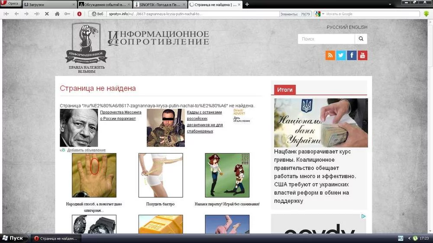Open Пророчества Мессинга о России link

click(x=121, y=115)
